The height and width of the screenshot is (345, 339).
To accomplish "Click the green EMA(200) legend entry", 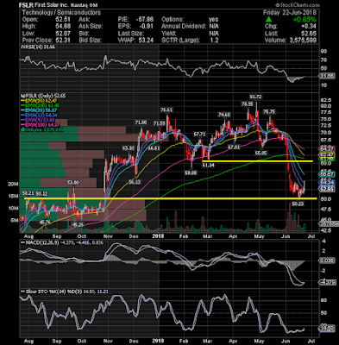I will [x=41, y=105].
